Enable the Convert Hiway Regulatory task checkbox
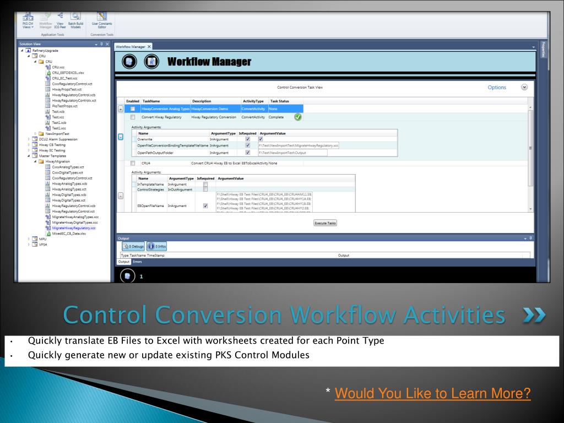Screen dimensions: 564x423 pos(133,117)
